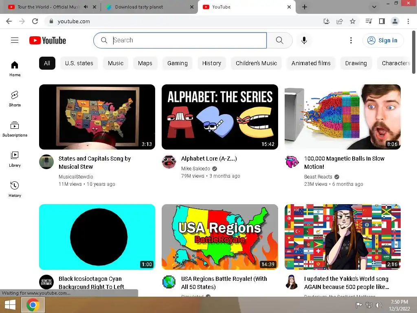Screen dimensions: 417x313
Task: Open a new browser tab
Action: pyautogui.click(x=305, y=7)
